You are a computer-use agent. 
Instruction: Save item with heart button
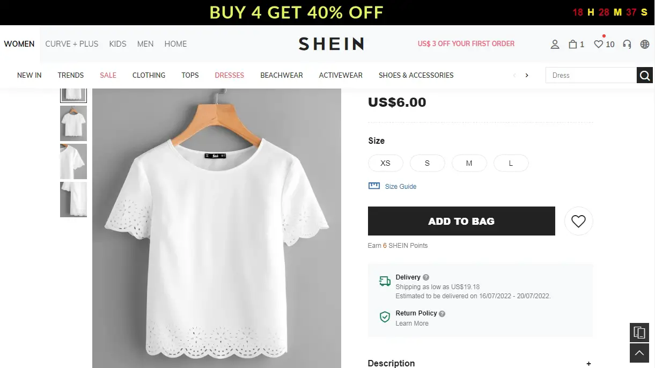tap(578, 221)
